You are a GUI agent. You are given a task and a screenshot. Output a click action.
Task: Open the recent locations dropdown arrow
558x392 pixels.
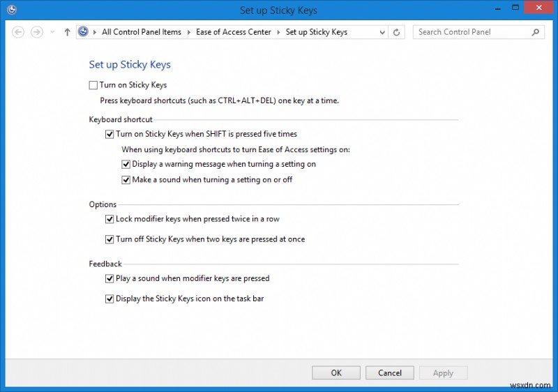tap(53, 32)
